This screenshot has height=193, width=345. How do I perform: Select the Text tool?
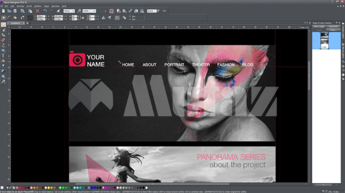click(3, 56)
